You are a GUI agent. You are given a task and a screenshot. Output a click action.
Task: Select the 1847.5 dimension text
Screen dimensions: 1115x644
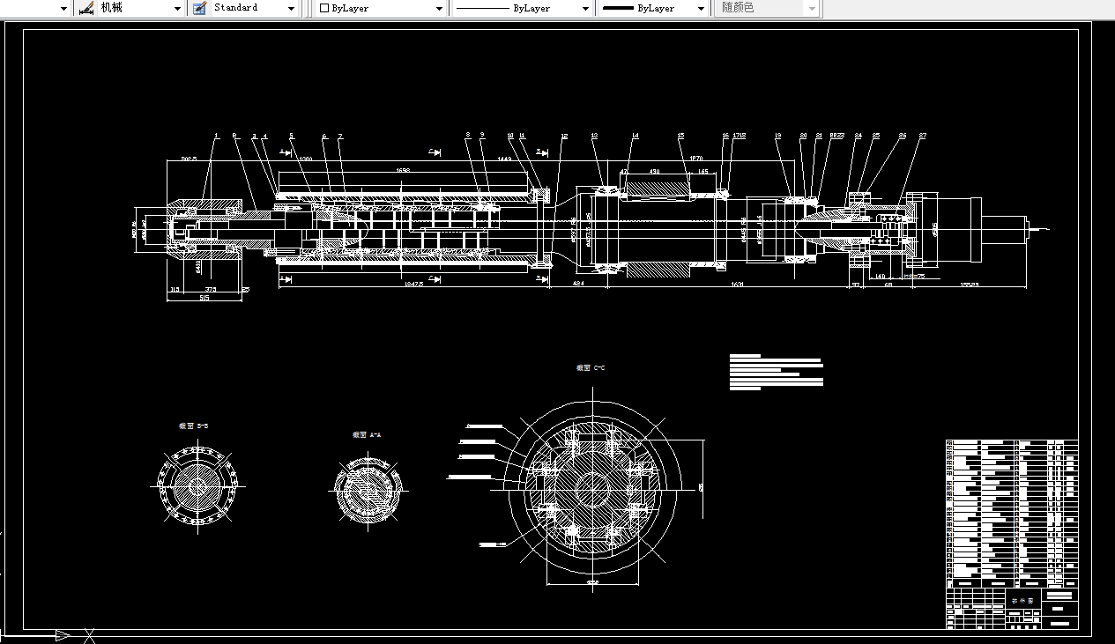(x=413, y=284)
